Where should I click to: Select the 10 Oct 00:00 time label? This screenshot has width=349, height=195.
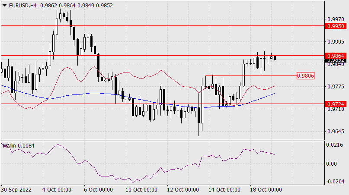[141, 190]
